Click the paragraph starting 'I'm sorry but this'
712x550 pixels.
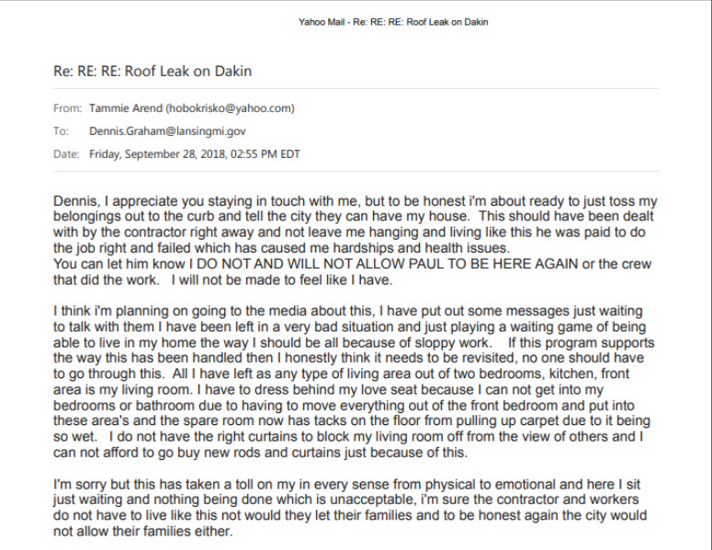point(350,508)
